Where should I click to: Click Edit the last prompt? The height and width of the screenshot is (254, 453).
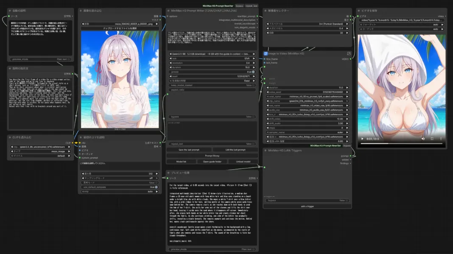(x=235, y=150)
